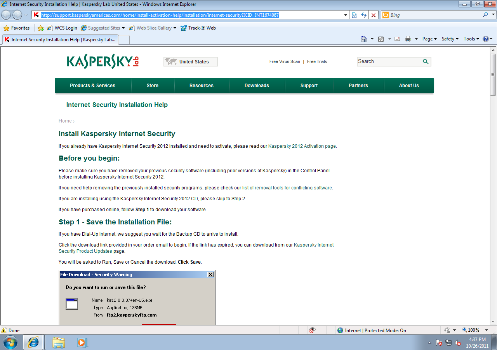The image size is (497, 350).
Task: Click the network tray icon
Action: point(448,343)
